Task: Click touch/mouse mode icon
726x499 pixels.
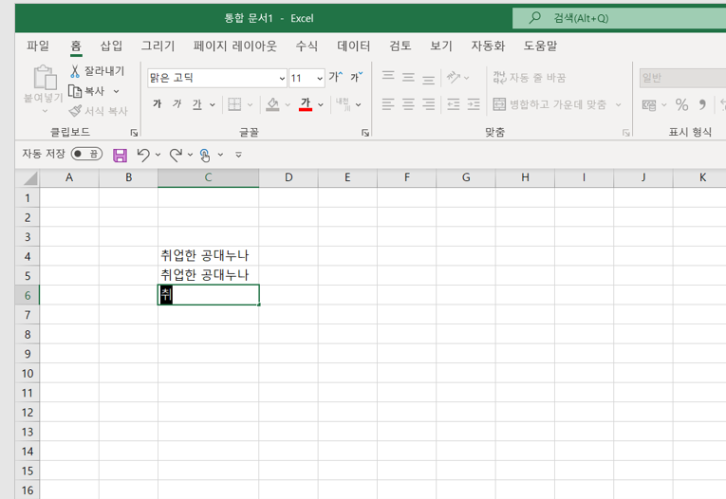Action: point(205,155)
